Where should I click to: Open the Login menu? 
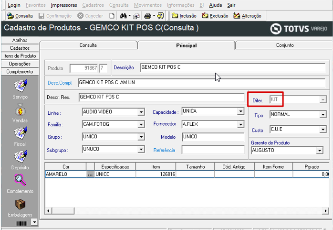14,5
